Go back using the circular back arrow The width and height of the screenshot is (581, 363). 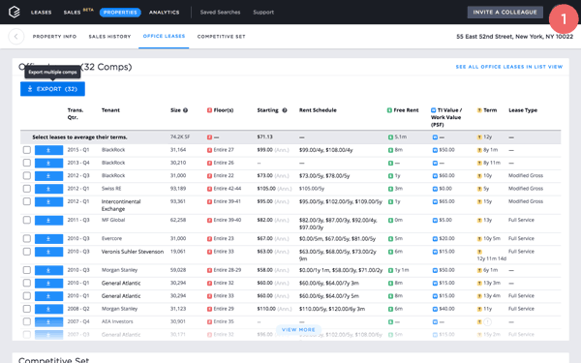[x=15, y=37]
